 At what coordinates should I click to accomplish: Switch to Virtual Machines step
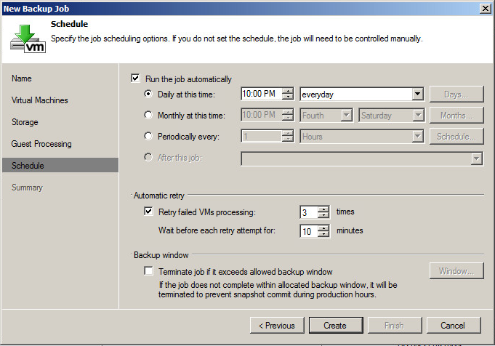[40, 100]
